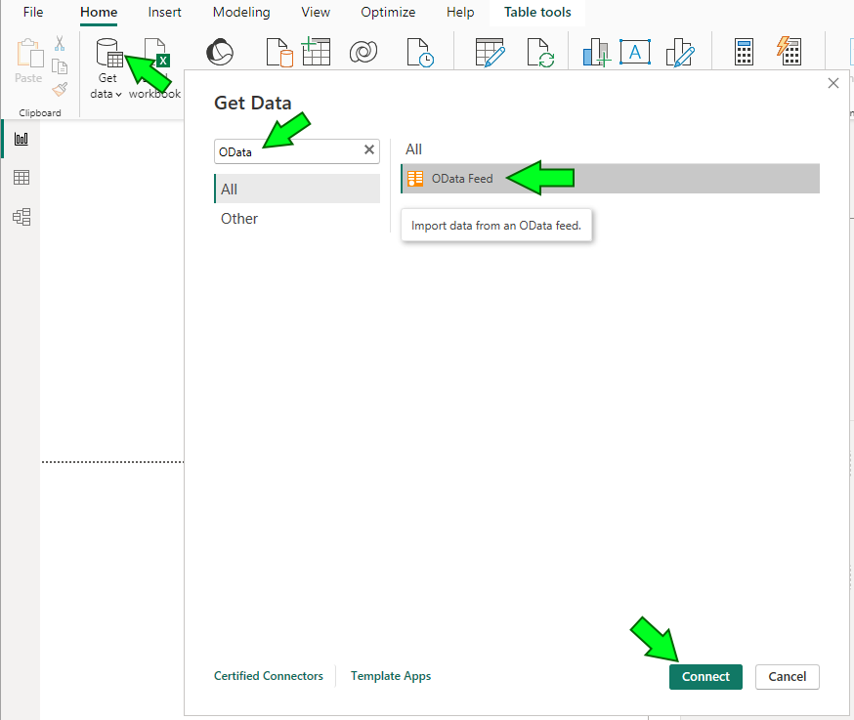Click the Enter data table icon
The height and width of the screenshot is (720, 854).
click(316, 51)
